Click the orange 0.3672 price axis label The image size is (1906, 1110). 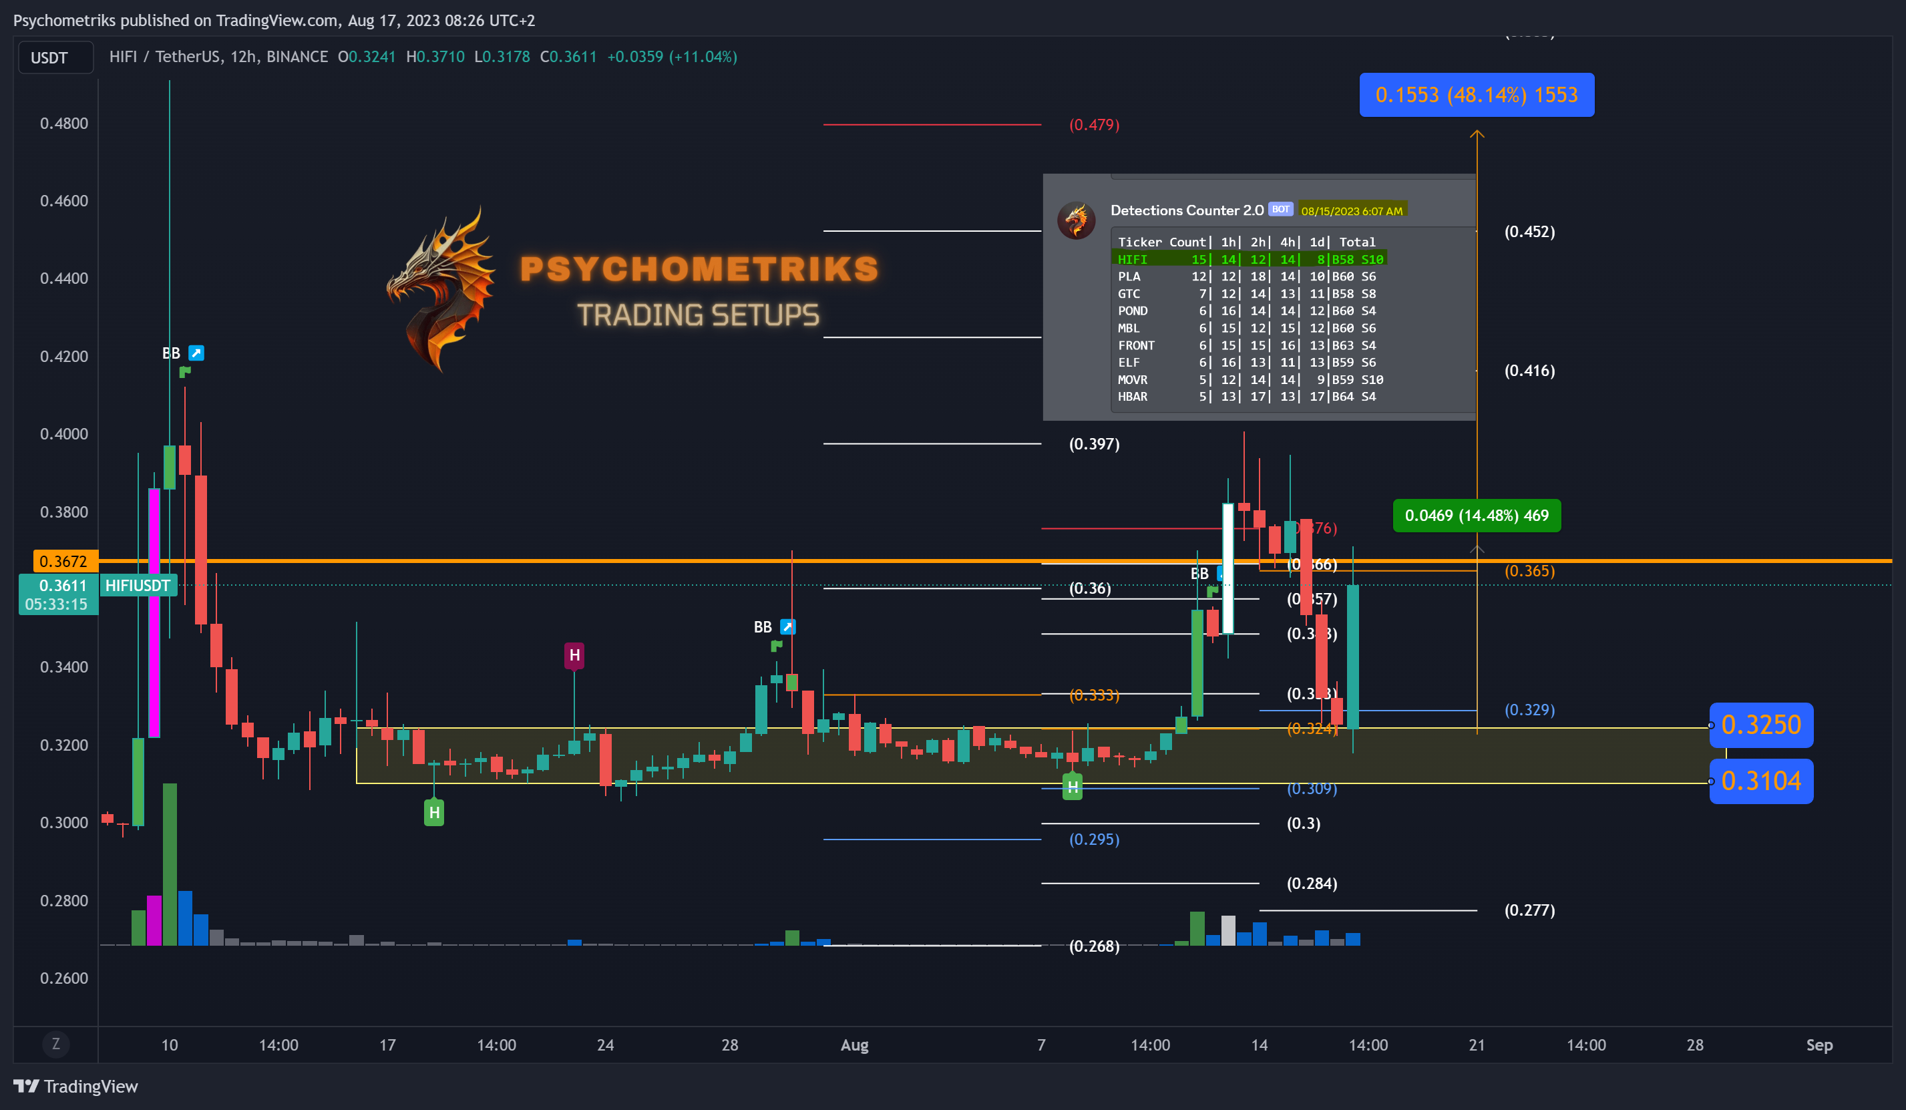click(x=65, y=560)
